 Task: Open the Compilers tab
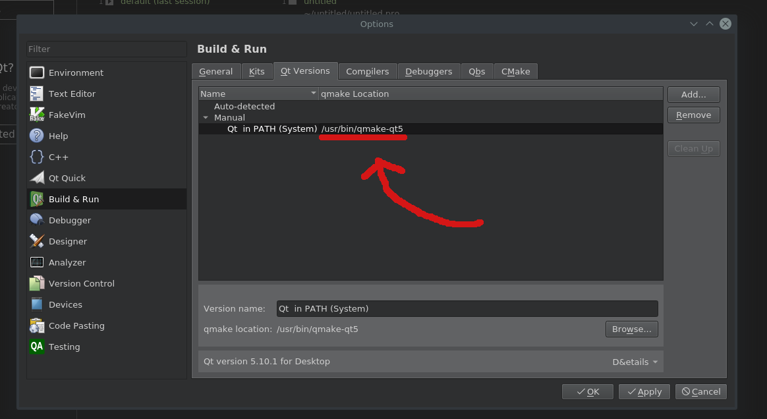368,71
